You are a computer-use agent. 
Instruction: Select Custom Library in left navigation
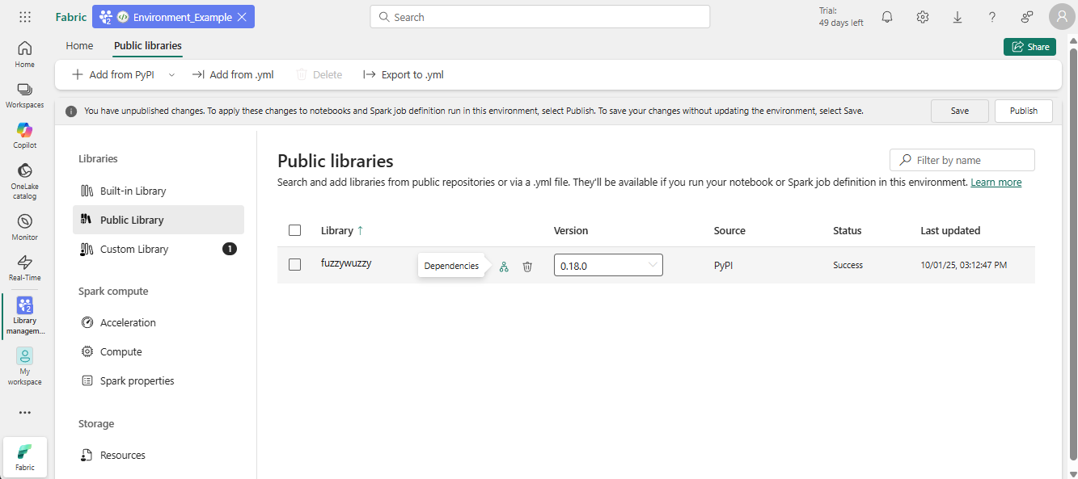click(x=134, y=249)
